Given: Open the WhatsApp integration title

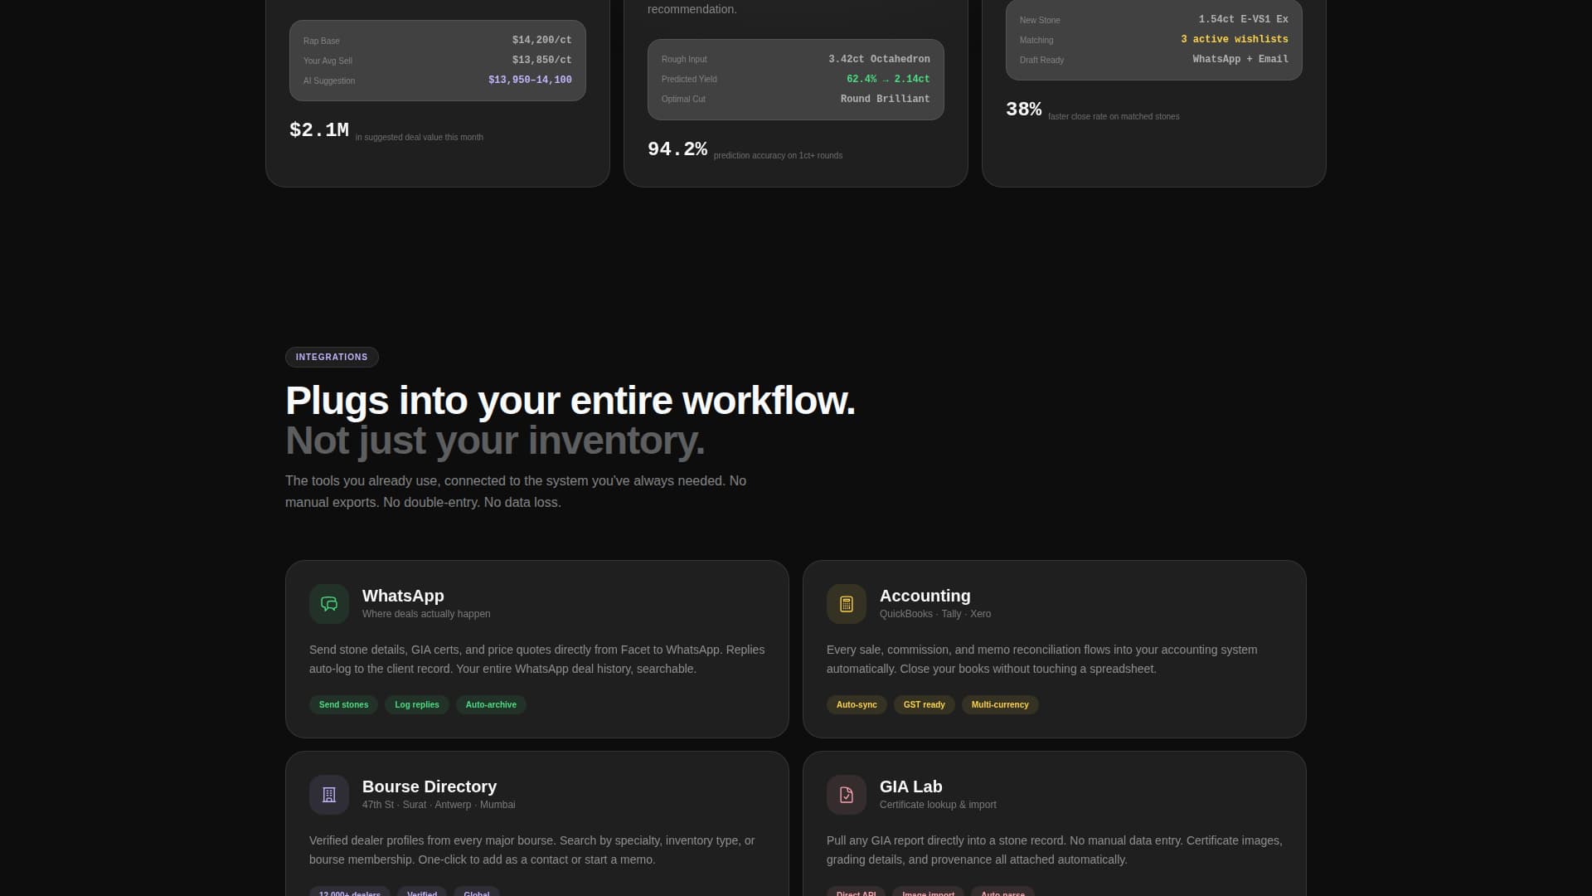Looking at the screenshot, I should pyautogui.click(x=403, y=596).
